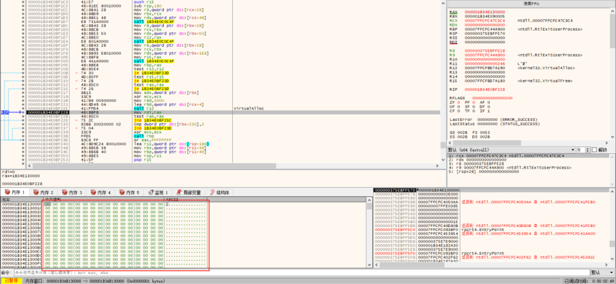Switch to the 内存 3 dump tab
616x284 pixels.
(72, 193)
